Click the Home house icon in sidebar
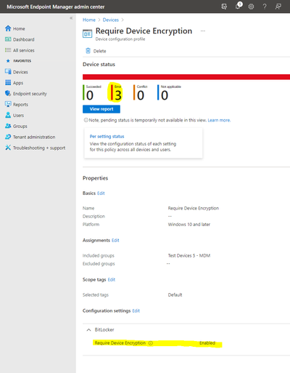 pos(8,28)
